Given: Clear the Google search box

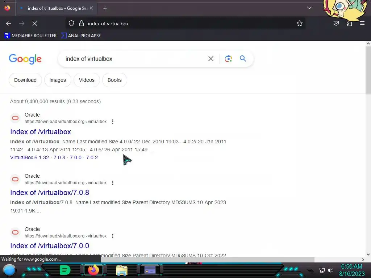Looking at the screenshot, I should (x=210, y=59).
